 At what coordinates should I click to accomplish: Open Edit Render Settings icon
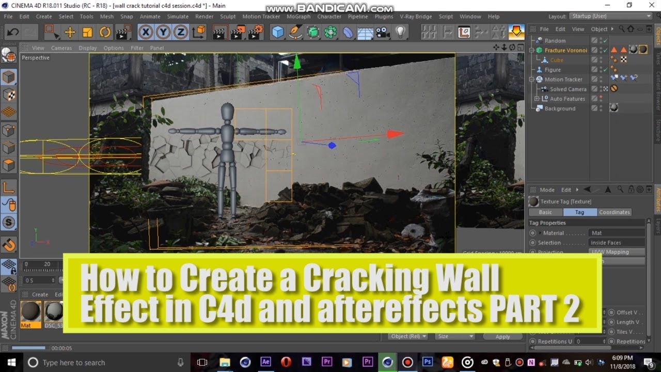256,32
